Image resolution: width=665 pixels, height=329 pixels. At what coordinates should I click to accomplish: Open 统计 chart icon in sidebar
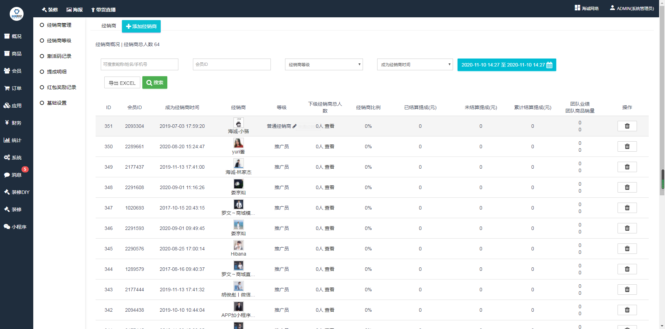7,140
